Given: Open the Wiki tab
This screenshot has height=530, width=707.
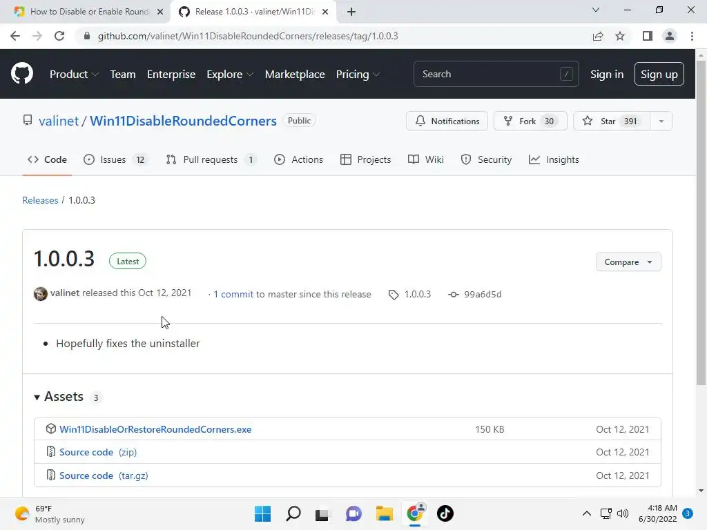Looking at the screenshot, I should pyautogui.click(x=425, y=159).
